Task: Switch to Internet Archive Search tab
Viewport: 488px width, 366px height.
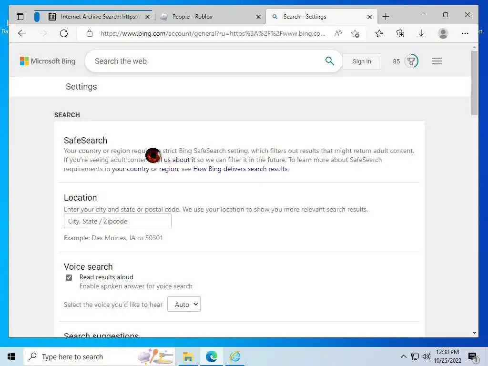Action: click(x=93, y=17)
